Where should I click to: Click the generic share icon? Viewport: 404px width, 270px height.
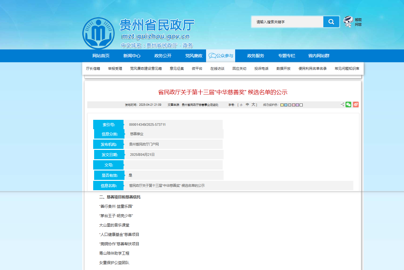(x=342, y=104)
